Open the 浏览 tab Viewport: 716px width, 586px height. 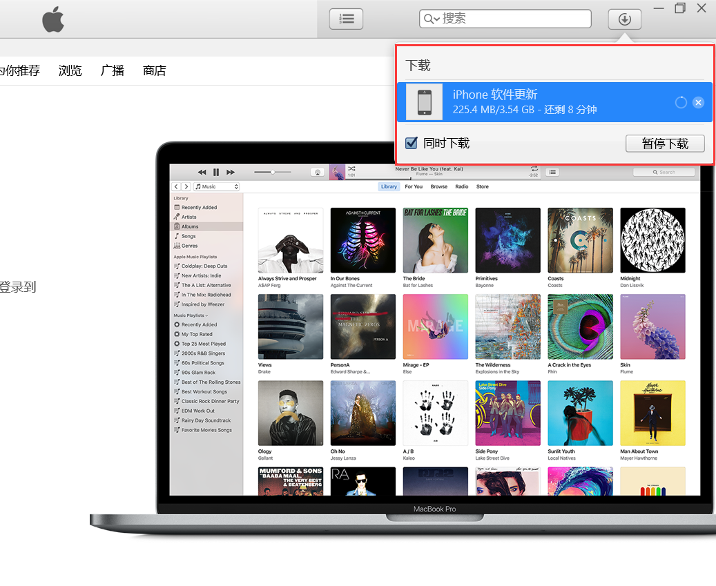[70, 70]
